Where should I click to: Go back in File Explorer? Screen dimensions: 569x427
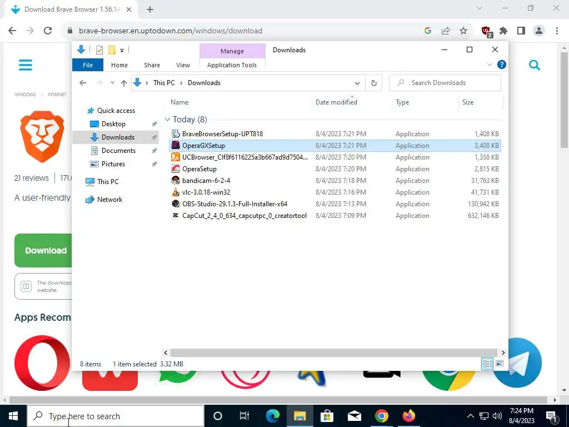click(x=83, y=83)
